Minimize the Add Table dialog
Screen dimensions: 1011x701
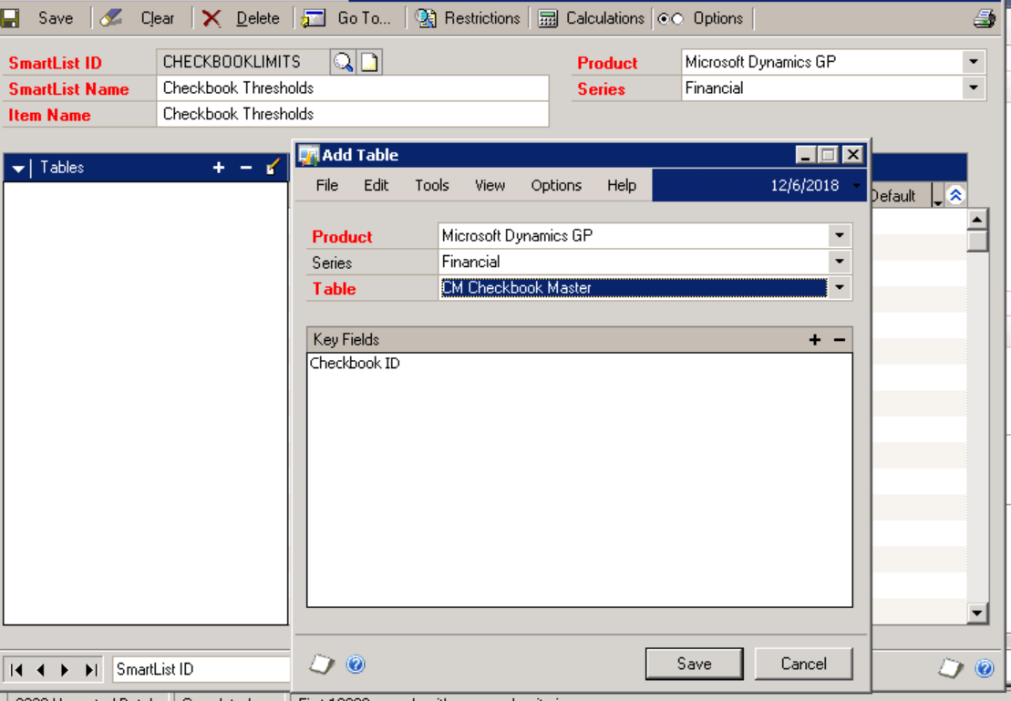(805, 155)
